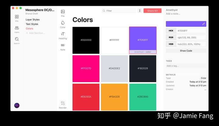Select the black #000000 swatch
The width and height of the screenshot is (219, 126).
click(x=86, y=40)
